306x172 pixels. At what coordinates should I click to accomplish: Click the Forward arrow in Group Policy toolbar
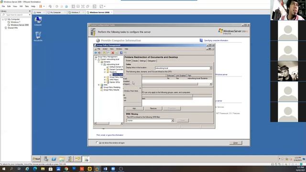[99, 53]
